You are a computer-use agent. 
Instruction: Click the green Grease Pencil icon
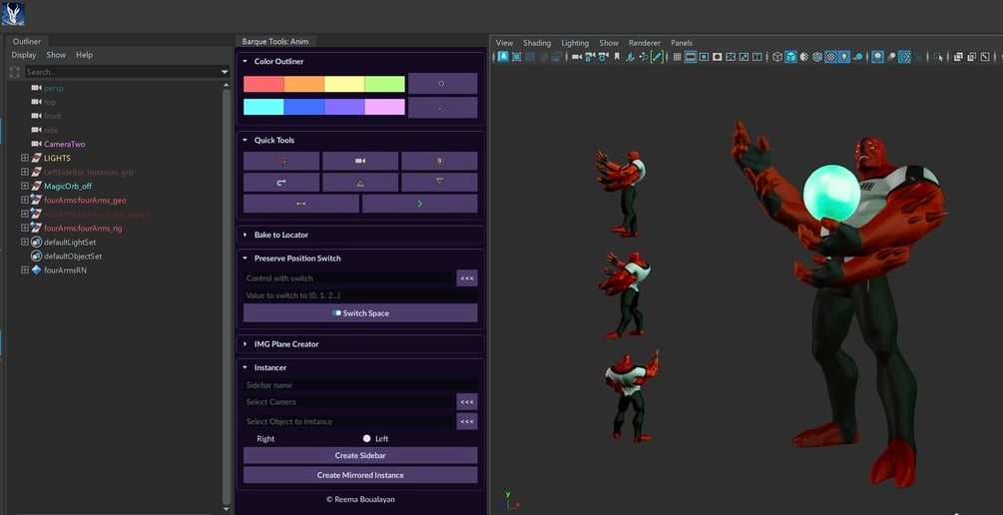(x=657, y=56)
